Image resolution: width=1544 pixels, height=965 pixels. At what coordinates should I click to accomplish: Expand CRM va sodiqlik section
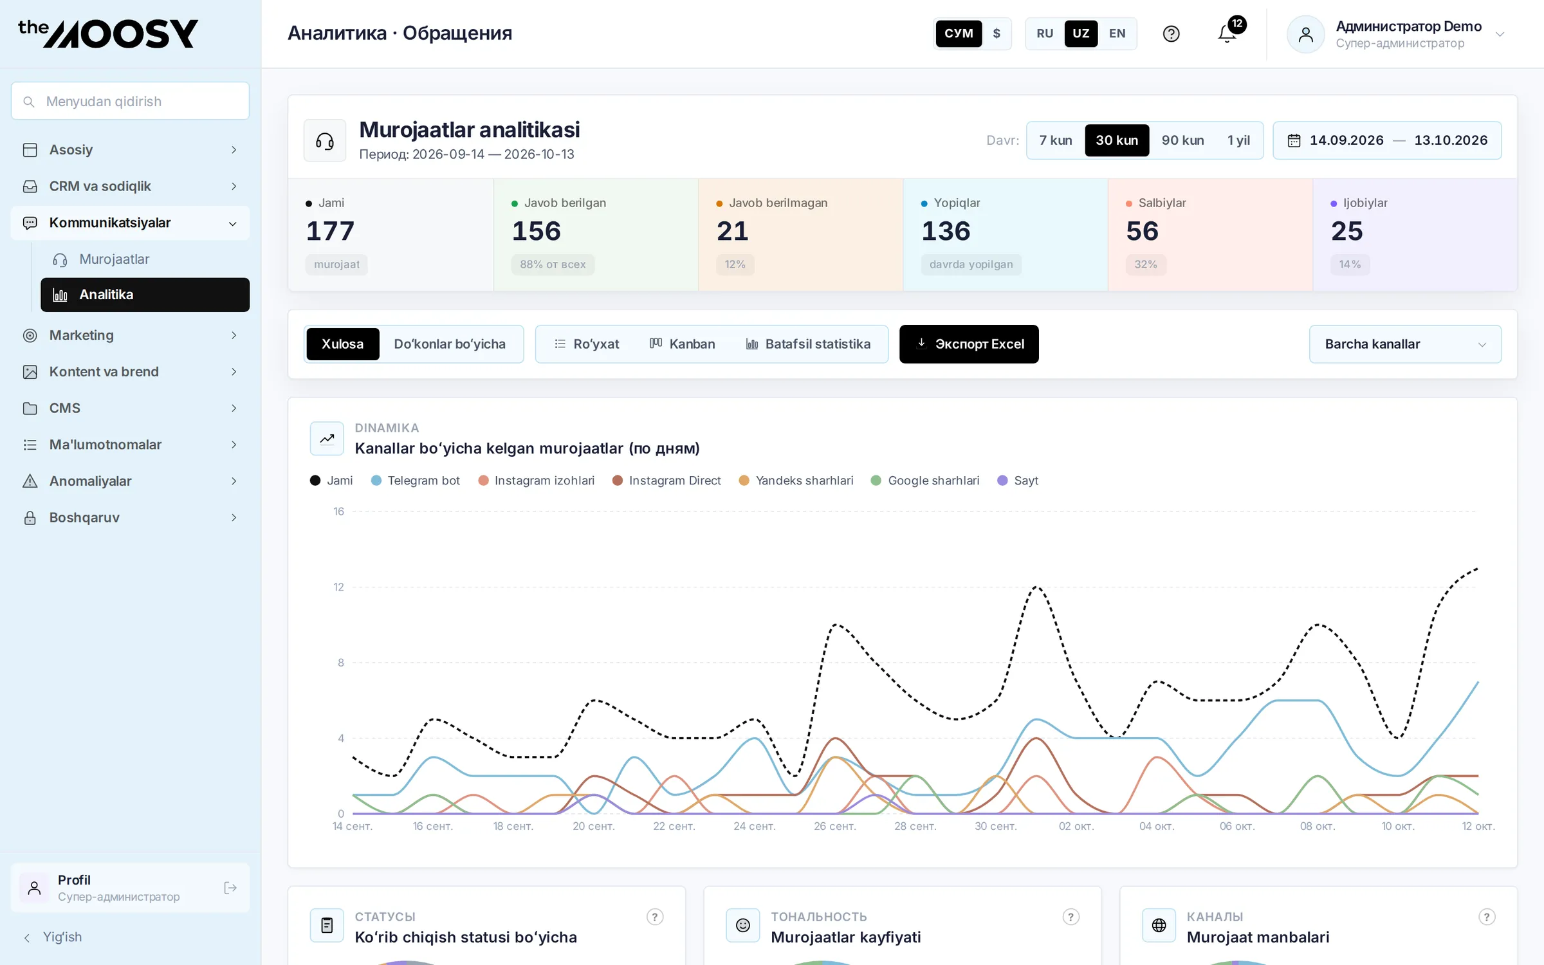click(x=130, y=187)
